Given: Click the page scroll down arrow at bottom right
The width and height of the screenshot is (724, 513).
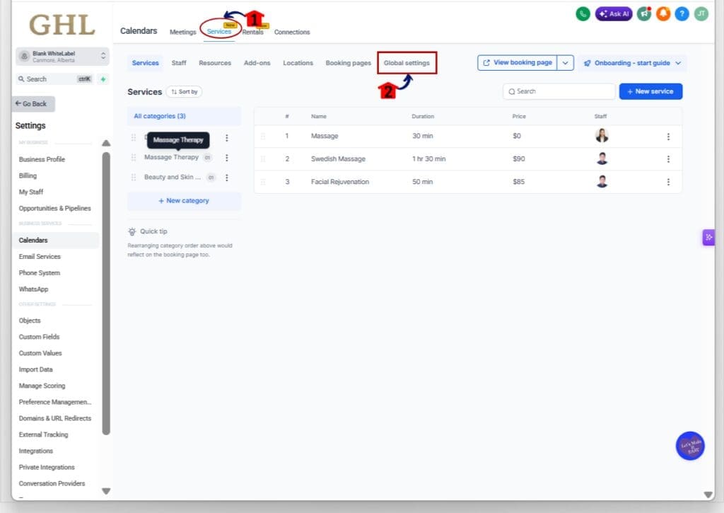Looking at the screenshot, I should coord(708,495).
